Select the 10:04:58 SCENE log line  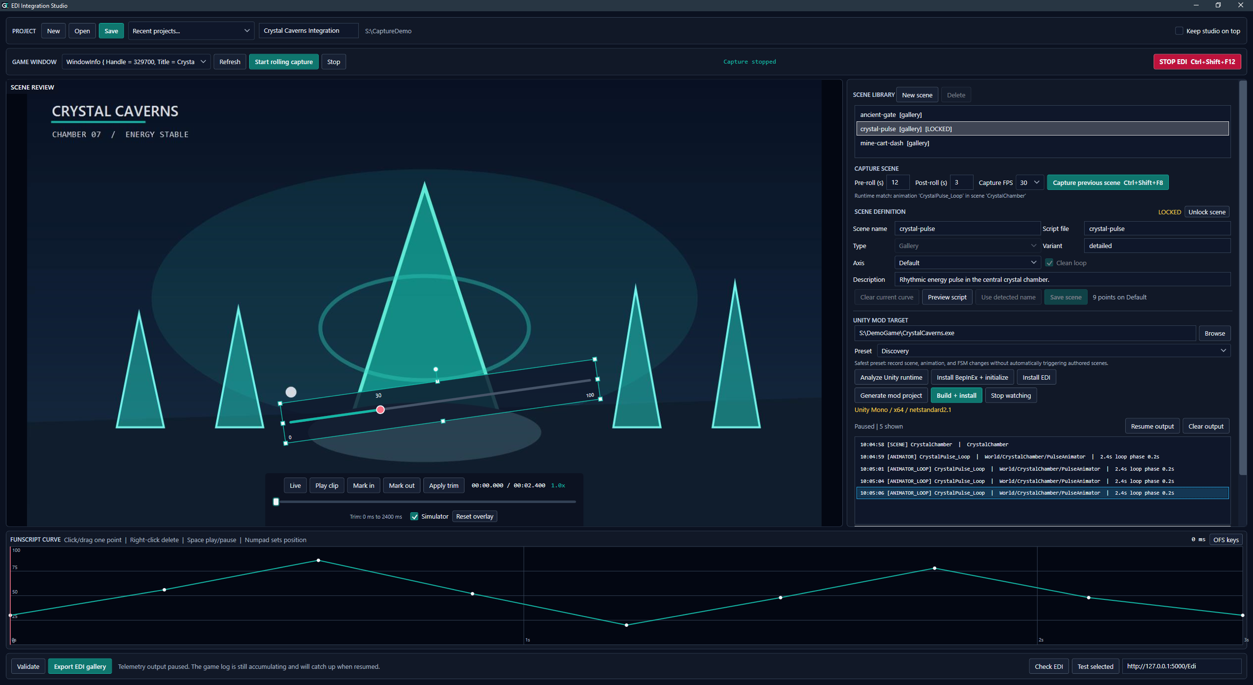pos(1043,444)
